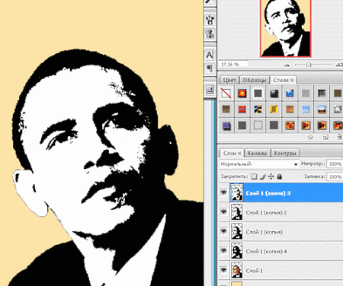Toggle visibility of layer Слой 1 (копия)

223,231
